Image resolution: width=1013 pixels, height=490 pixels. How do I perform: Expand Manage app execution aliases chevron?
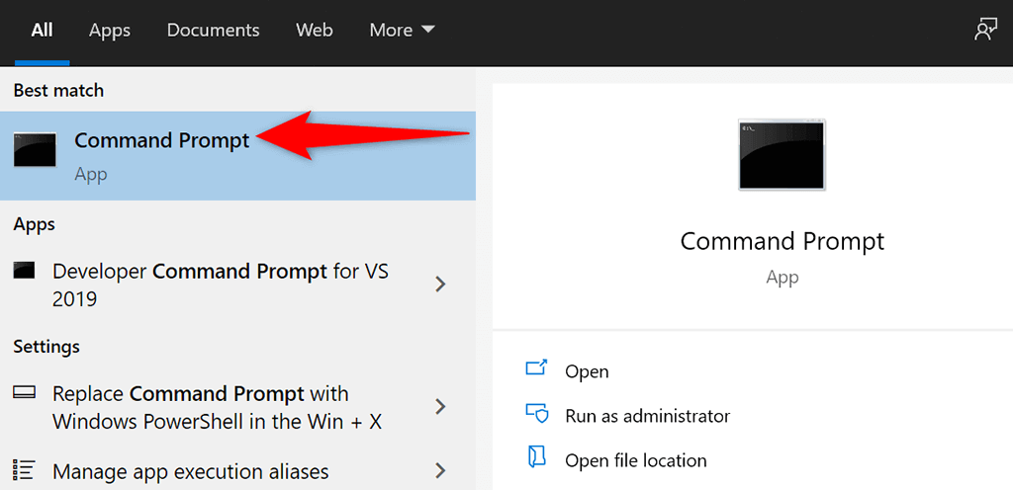[x=440, y=470]
